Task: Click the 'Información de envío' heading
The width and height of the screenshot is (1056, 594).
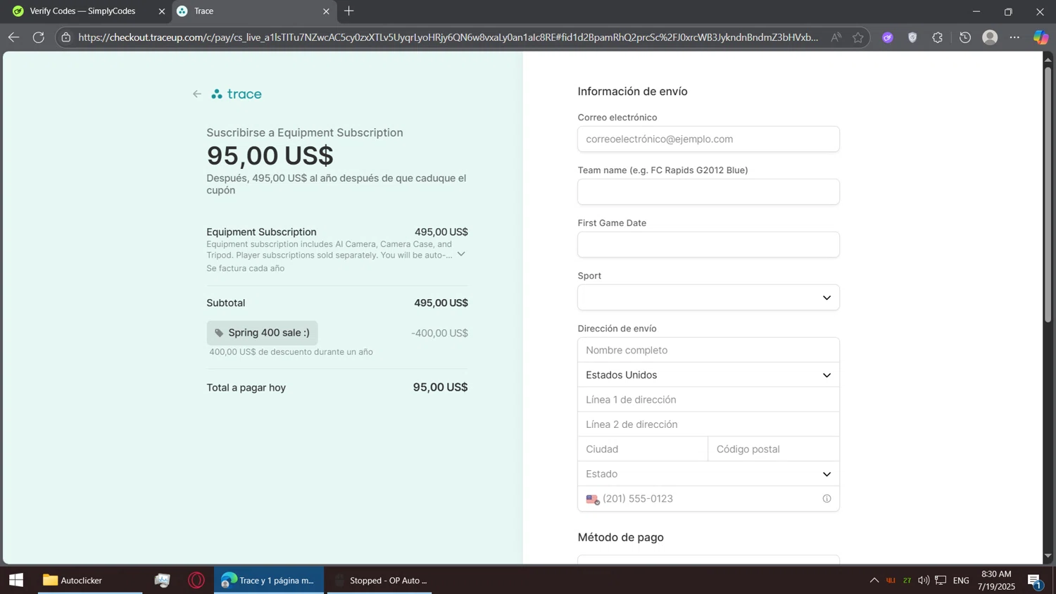Action: [x=633, y=91]
